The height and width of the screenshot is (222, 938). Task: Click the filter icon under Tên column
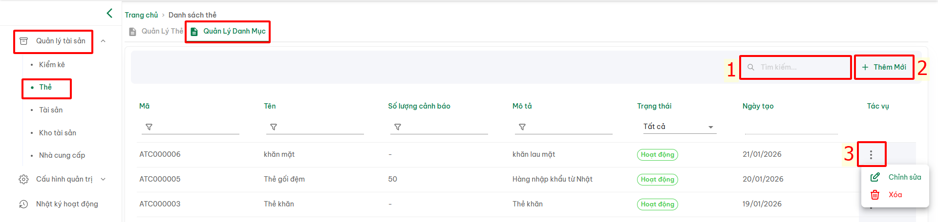pyautogui.click(x=274, y=127)
